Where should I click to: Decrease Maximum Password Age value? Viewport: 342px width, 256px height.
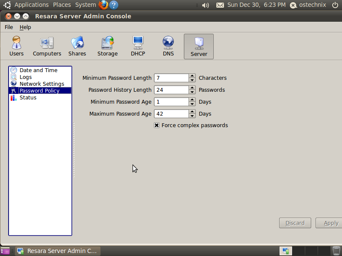(x=192, y=116)
